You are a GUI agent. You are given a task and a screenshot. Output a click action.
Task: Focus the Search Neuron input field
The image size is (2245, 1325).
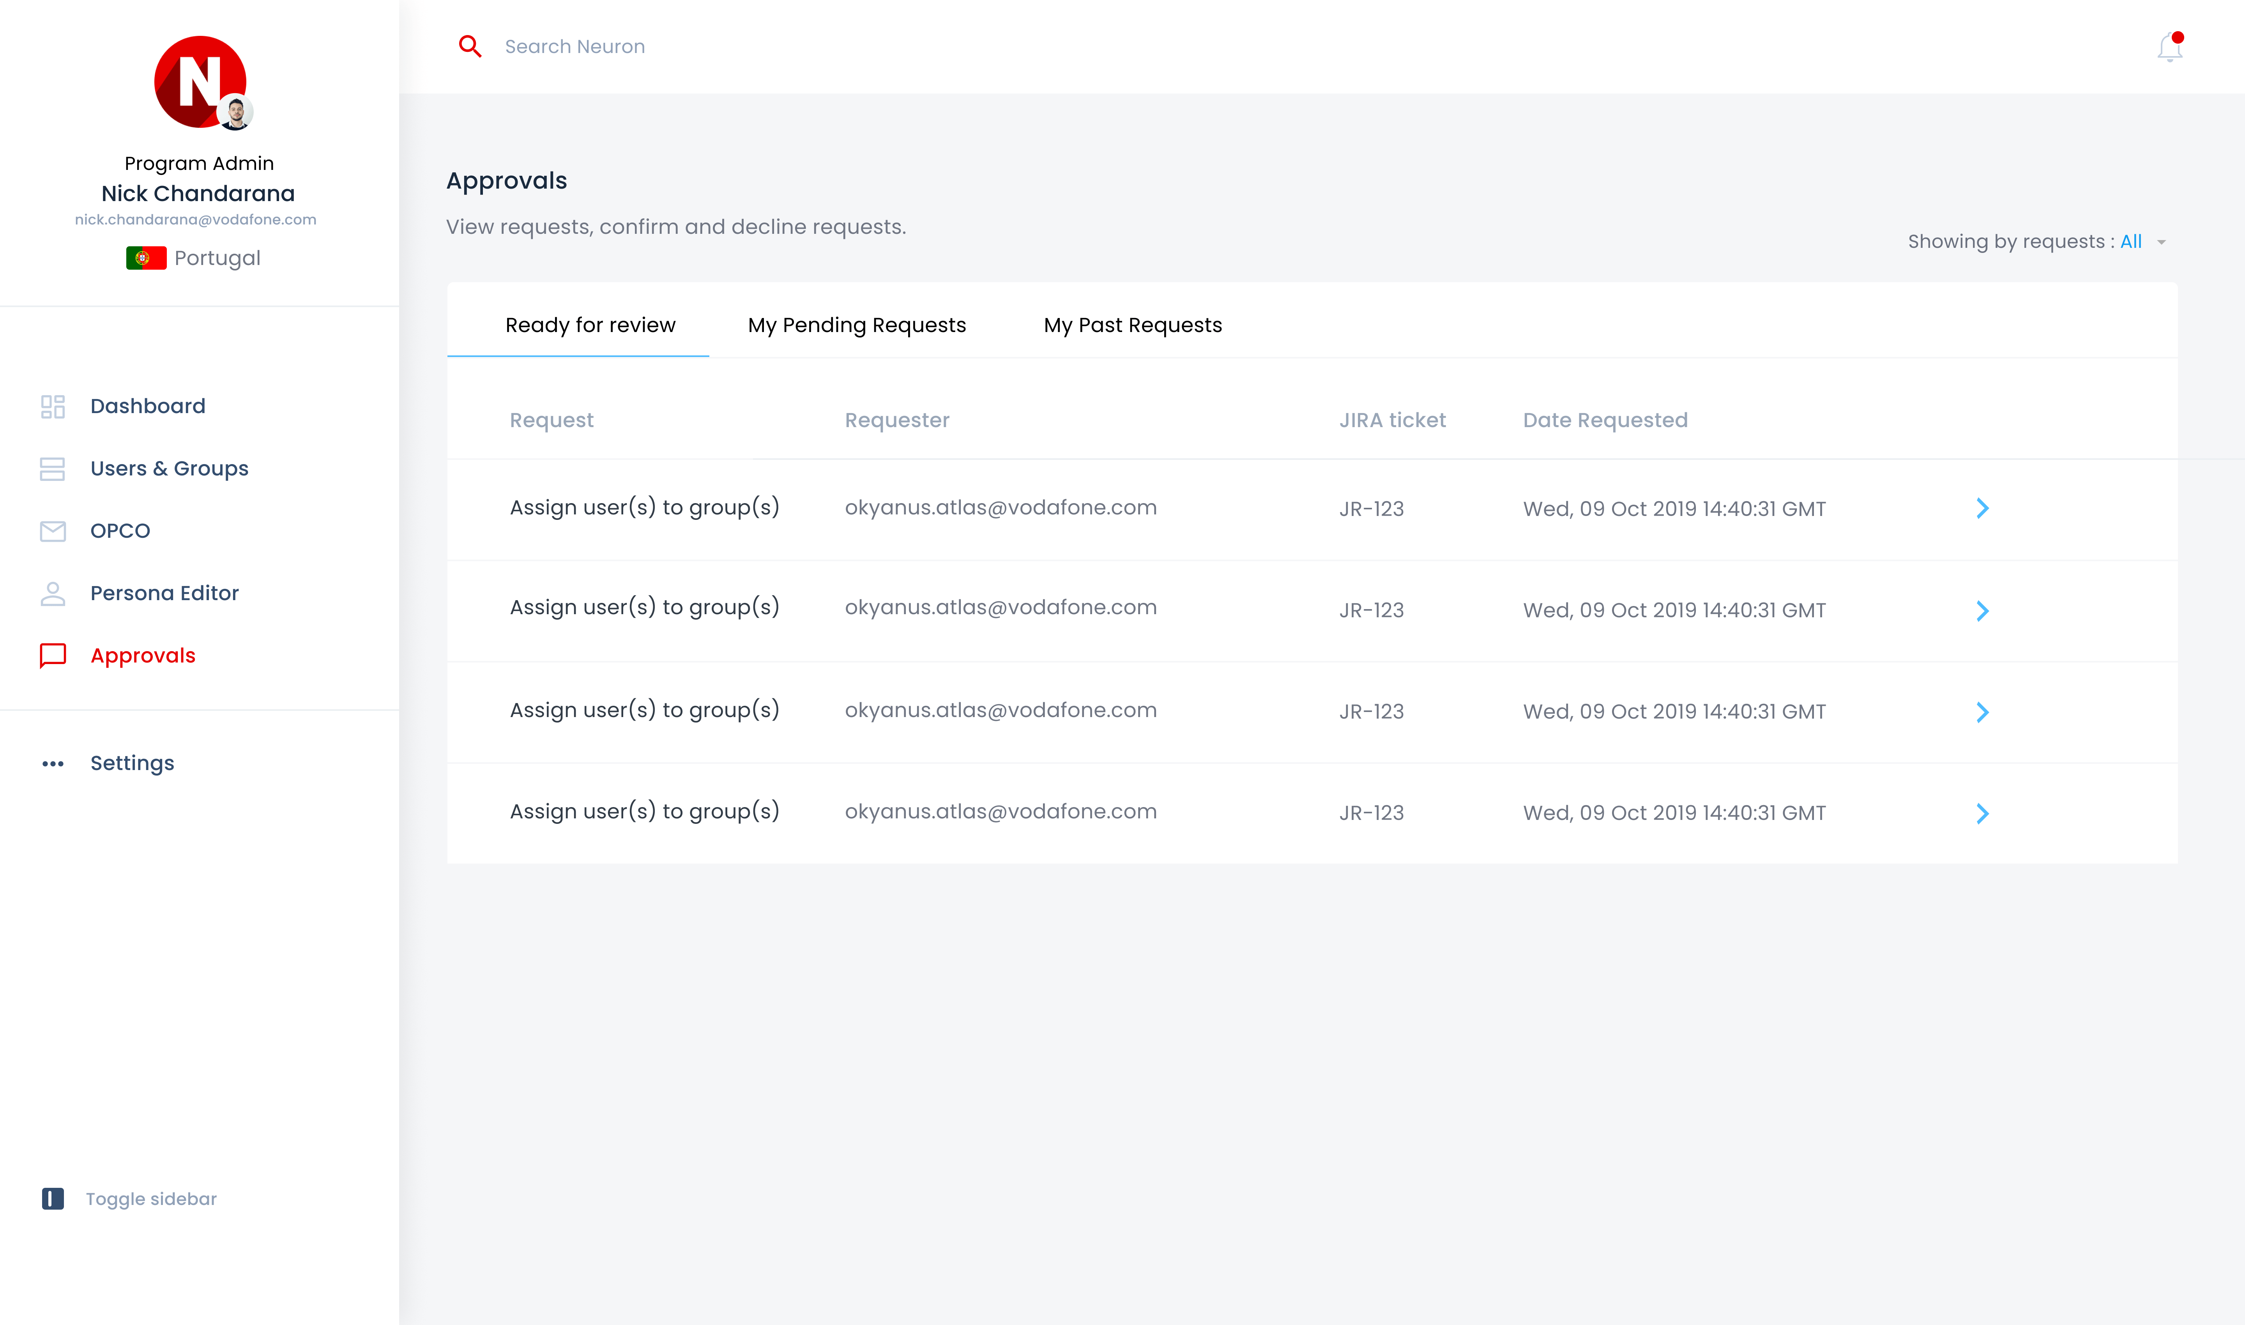point(575,46)
